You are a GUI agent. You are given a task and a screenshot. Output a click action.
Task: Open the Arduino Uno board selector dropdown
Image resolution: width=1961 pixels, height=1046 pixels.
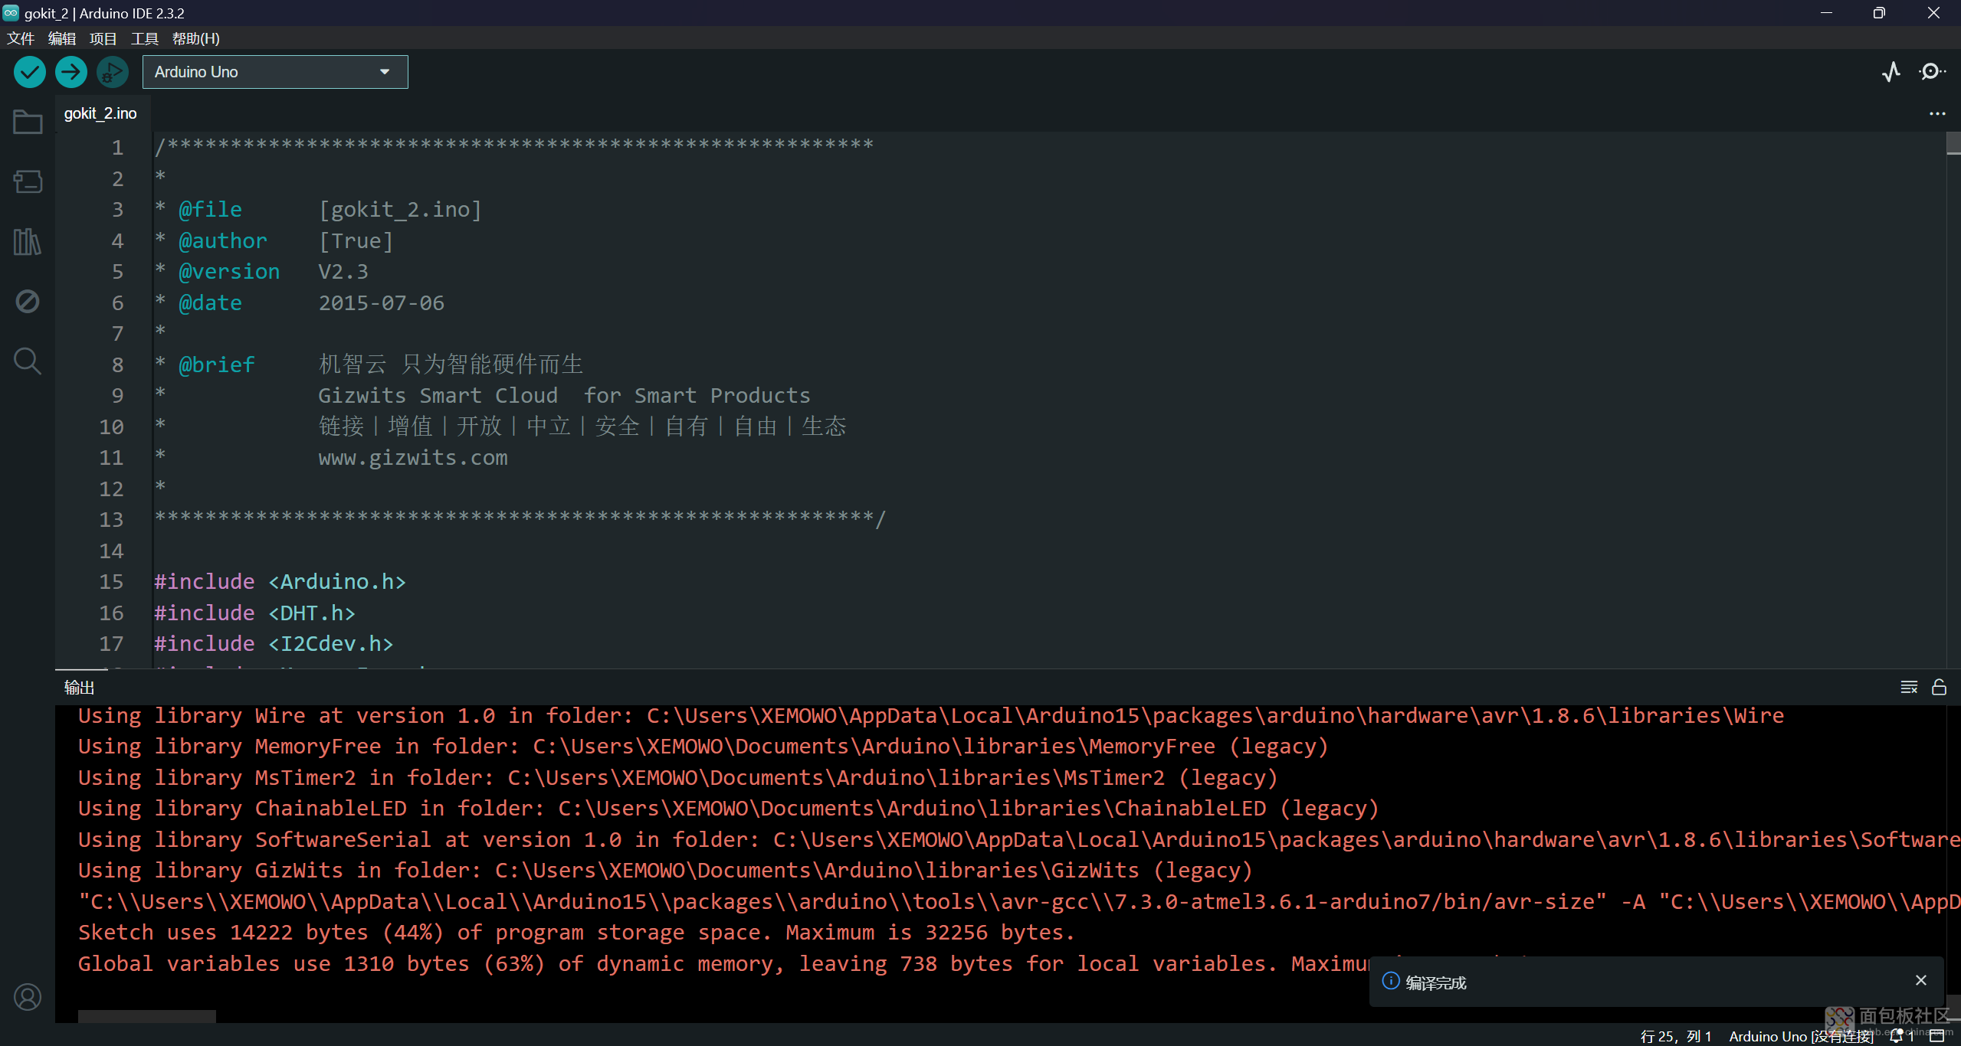coord(275,72)
